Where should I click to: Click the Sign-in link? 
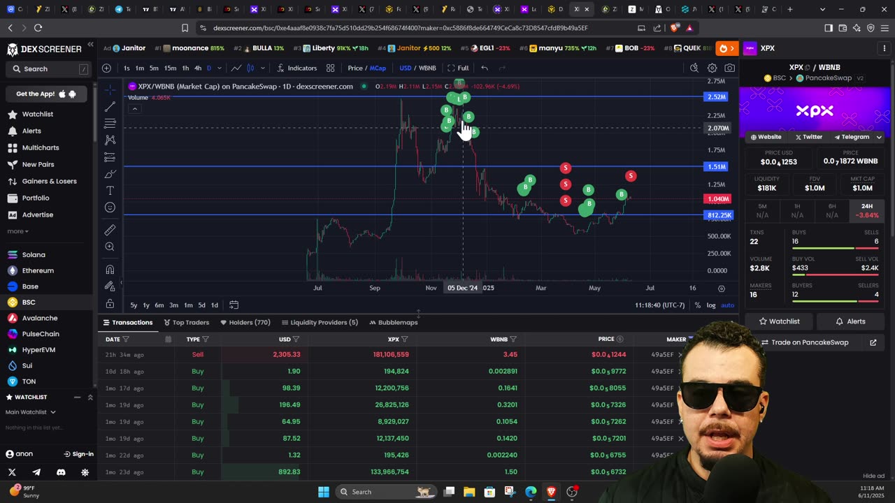[x=78, y=454]
